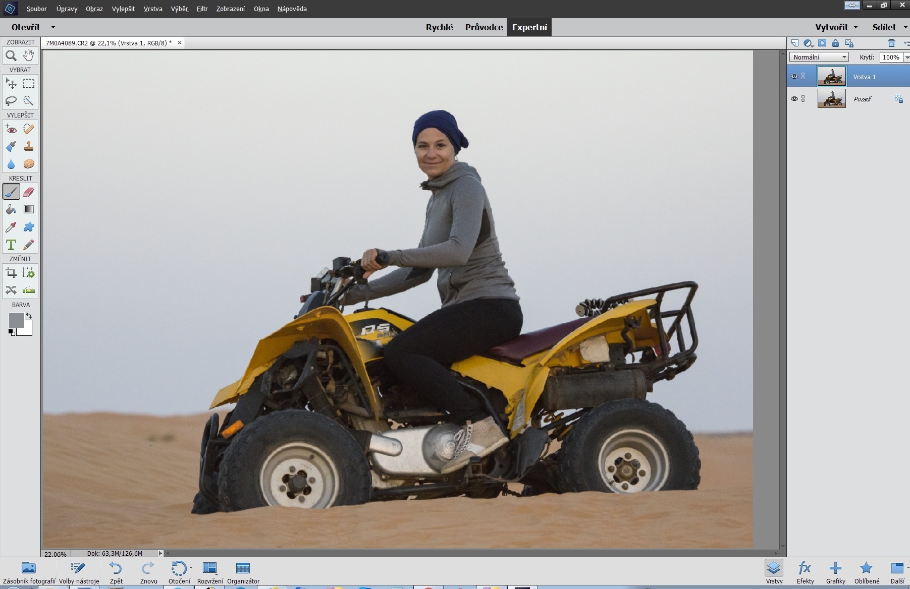Screen dimensions: 910x589
Task: Open the Organizátor button
Action: tap(243, 572)
